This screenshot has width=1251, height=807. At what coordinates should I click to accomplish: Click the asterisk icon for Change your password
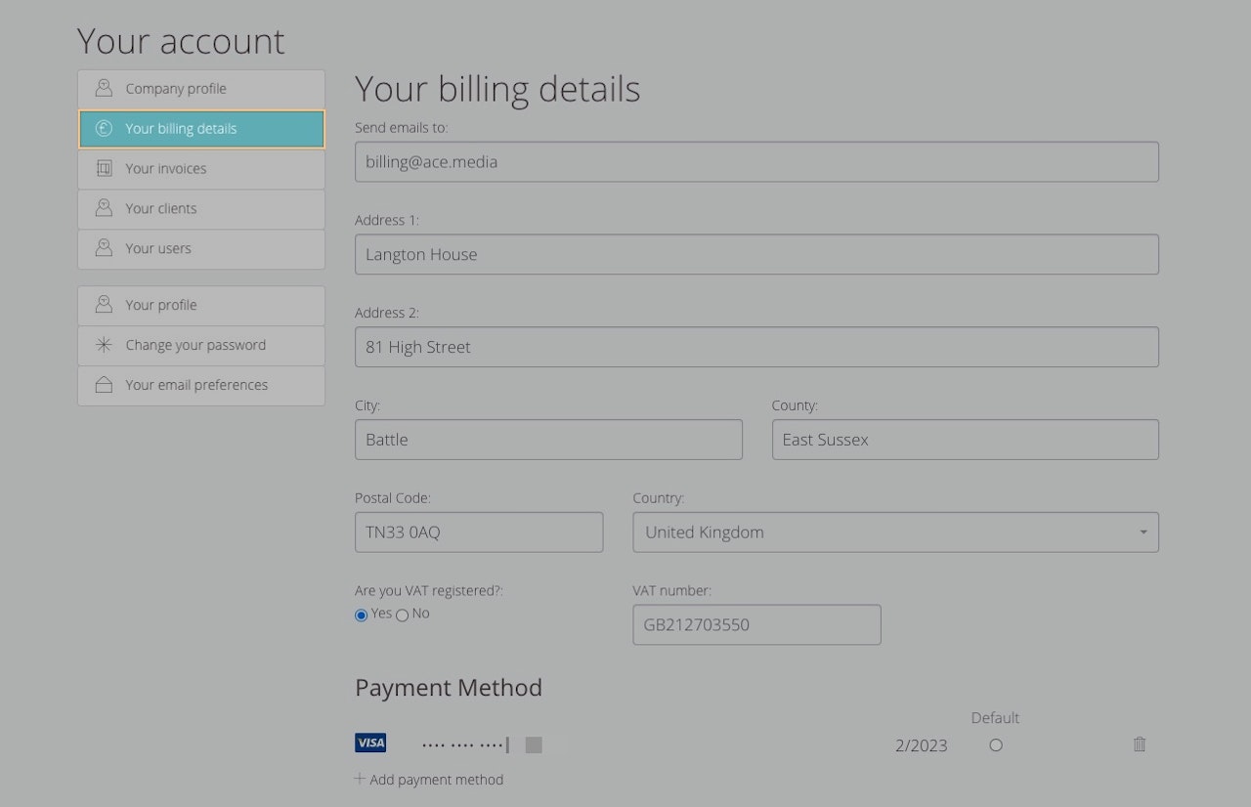click(x=104, y=345)
